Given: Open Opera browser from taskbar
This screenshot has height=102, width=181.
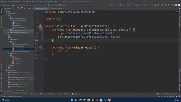Looking at the screenshot, I should (x=97, y=100).
